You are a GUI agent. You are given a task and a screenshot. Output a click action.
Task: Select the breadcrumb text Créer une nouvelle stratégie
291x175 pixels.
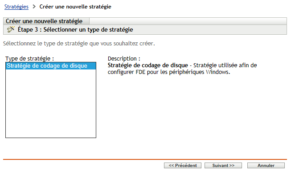[x=75, y=7]
